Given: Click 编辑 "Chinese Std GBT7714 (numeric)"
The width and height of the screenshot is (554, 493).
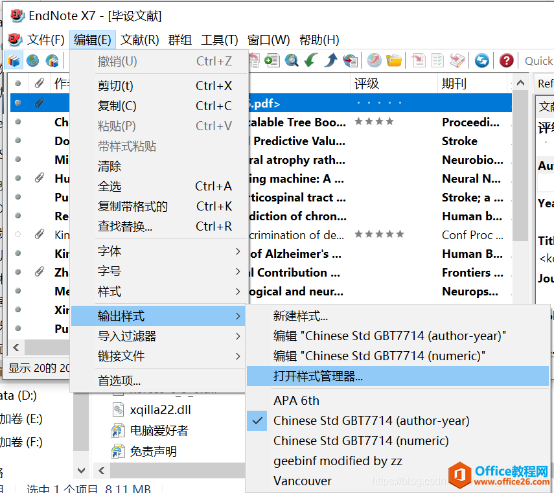Looking at the screenshot, I should [x=398, y=356].
